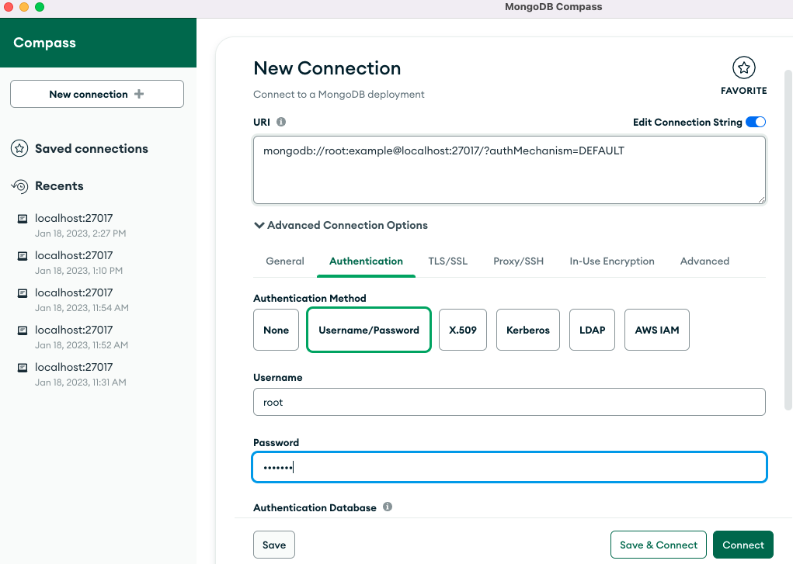Click icon of recent connection from 11:52 AM
The height and width of the screenshot is (564, 793).
(x=23, y=330)
